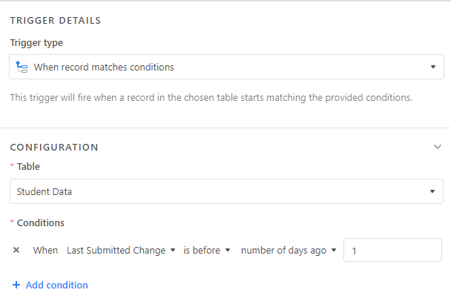Collapse the Configuration section chevron
This screenshot has height=307, width=451.
(438, 147)
